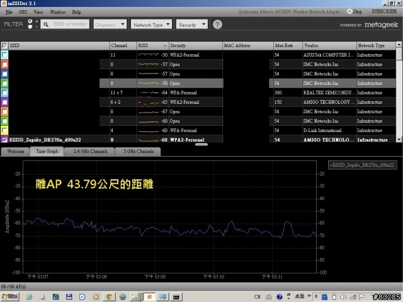Click ESSID_Sapido_BR270n_d09a22 graph legend entry
This screenshot has width=403, height=302.
(x=363, y=165)
